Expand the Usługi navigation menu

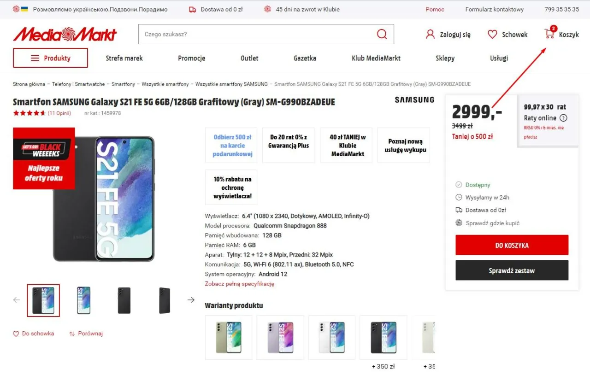point(498,58)
